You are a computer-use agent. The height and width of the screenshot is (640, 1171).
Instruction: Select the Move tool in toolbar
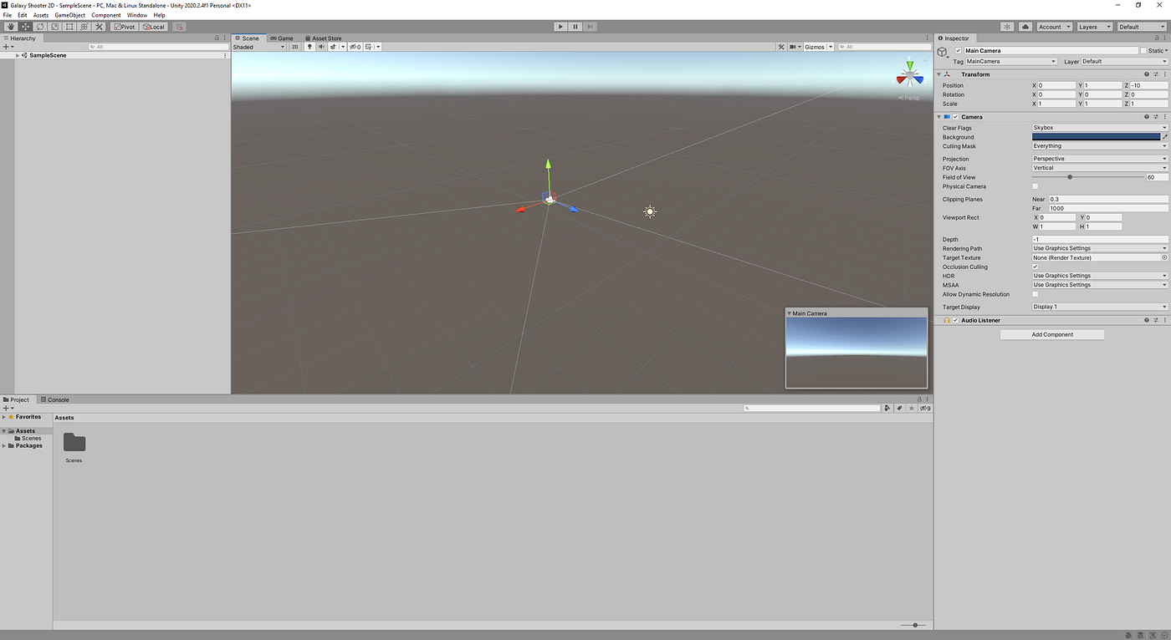(25, 27)
